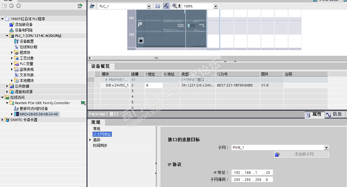Expand the PROFINET row in device overview
347x187 pixels.
click(x=106, y=80)
